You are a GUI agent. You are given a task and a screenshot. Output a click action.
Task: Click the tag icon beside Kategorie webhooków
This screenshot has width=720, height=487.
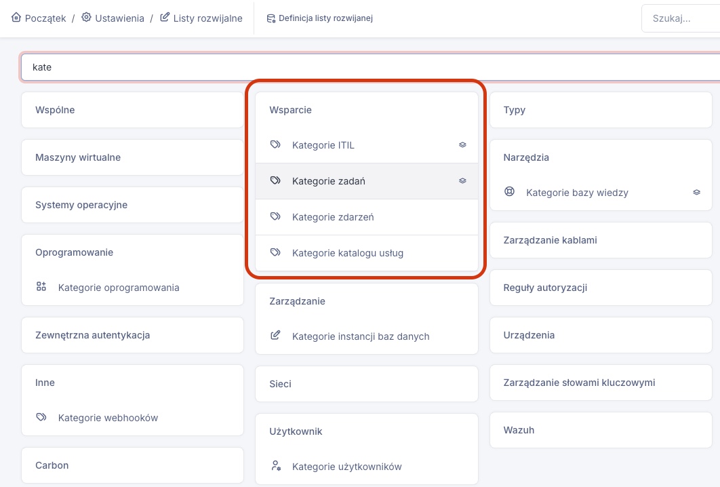click(41, 418)
